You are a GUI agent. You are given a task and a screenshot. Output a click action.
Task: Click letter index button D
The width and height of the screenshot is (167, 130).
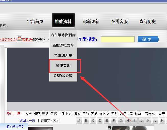[100, 121]
